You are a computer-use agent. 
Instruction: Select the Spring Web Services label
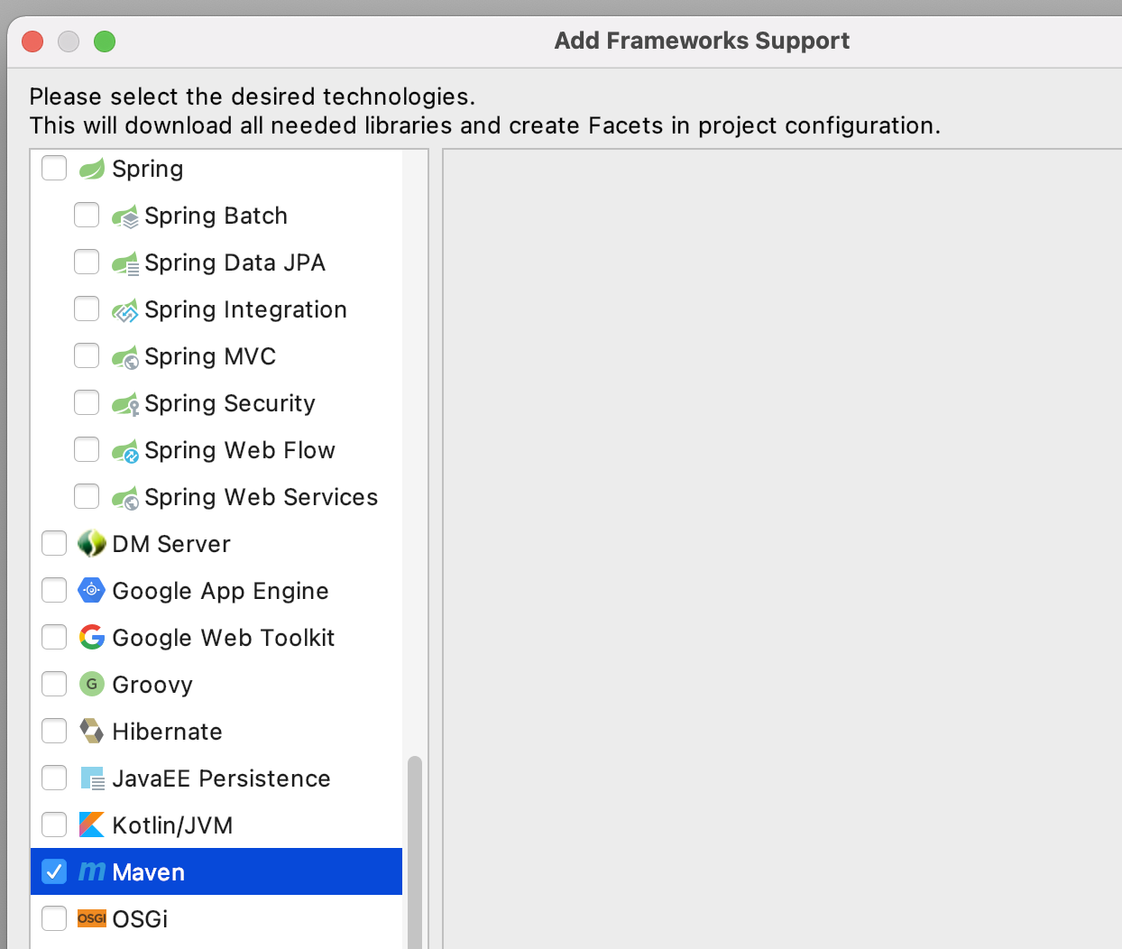[x=262, y=498]
